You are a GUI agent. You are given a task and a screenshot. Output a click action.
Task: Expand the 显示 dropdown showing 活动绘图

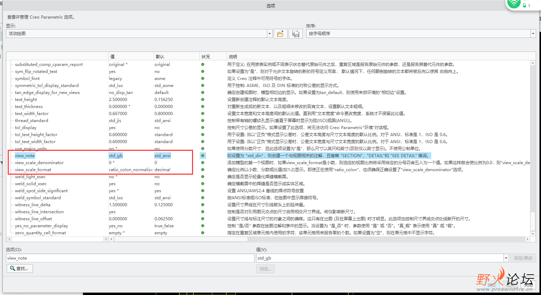click(269, 34)
